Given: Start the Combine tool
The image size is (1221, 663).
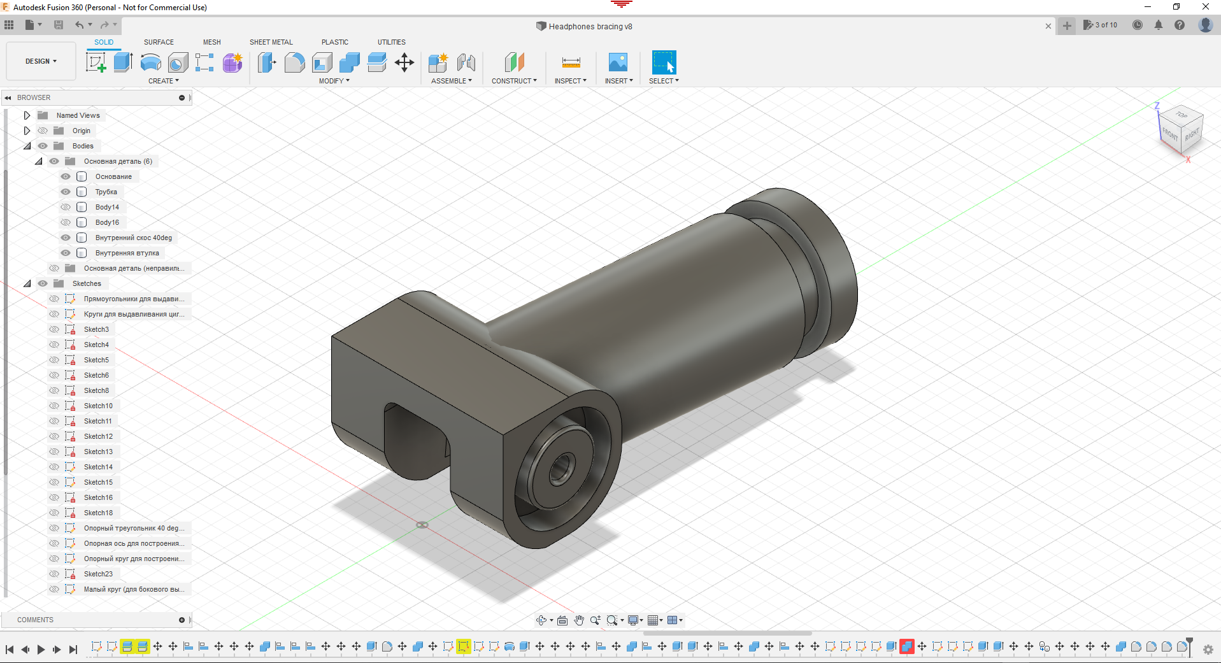Looking at the screenshot, I should [350, 62].
